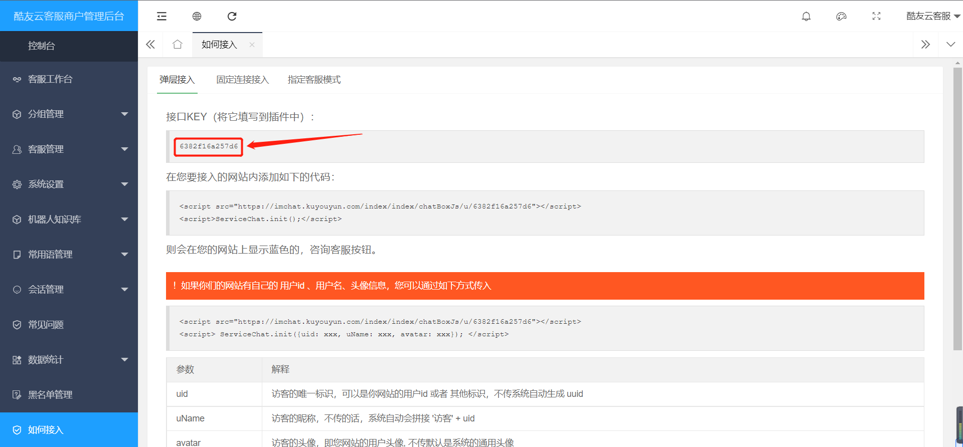
Task: Click the 解释 table header
Action: [593, 369]
